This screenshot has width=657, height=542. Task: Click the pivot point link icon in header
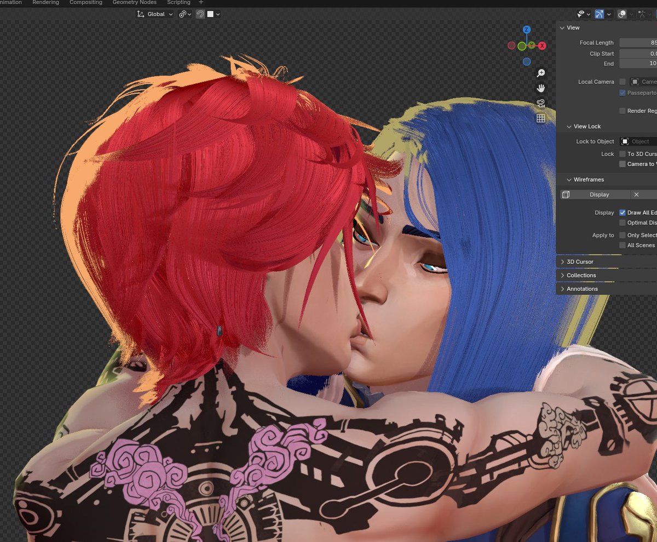183,14
